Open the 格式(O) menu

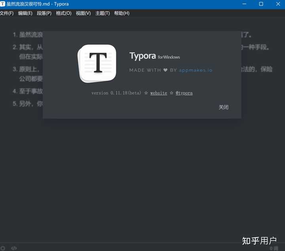pyautogui.click(x=64, y=13)
